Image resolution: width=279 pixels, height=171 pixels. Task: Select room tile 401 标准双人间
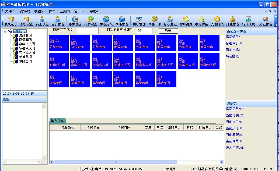click(102, 61)
